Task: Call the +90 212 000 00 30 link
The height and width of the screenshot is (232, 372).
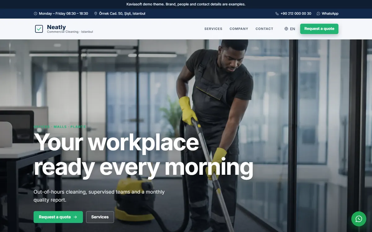Action: pyautogui.click(x=293, y=14)
